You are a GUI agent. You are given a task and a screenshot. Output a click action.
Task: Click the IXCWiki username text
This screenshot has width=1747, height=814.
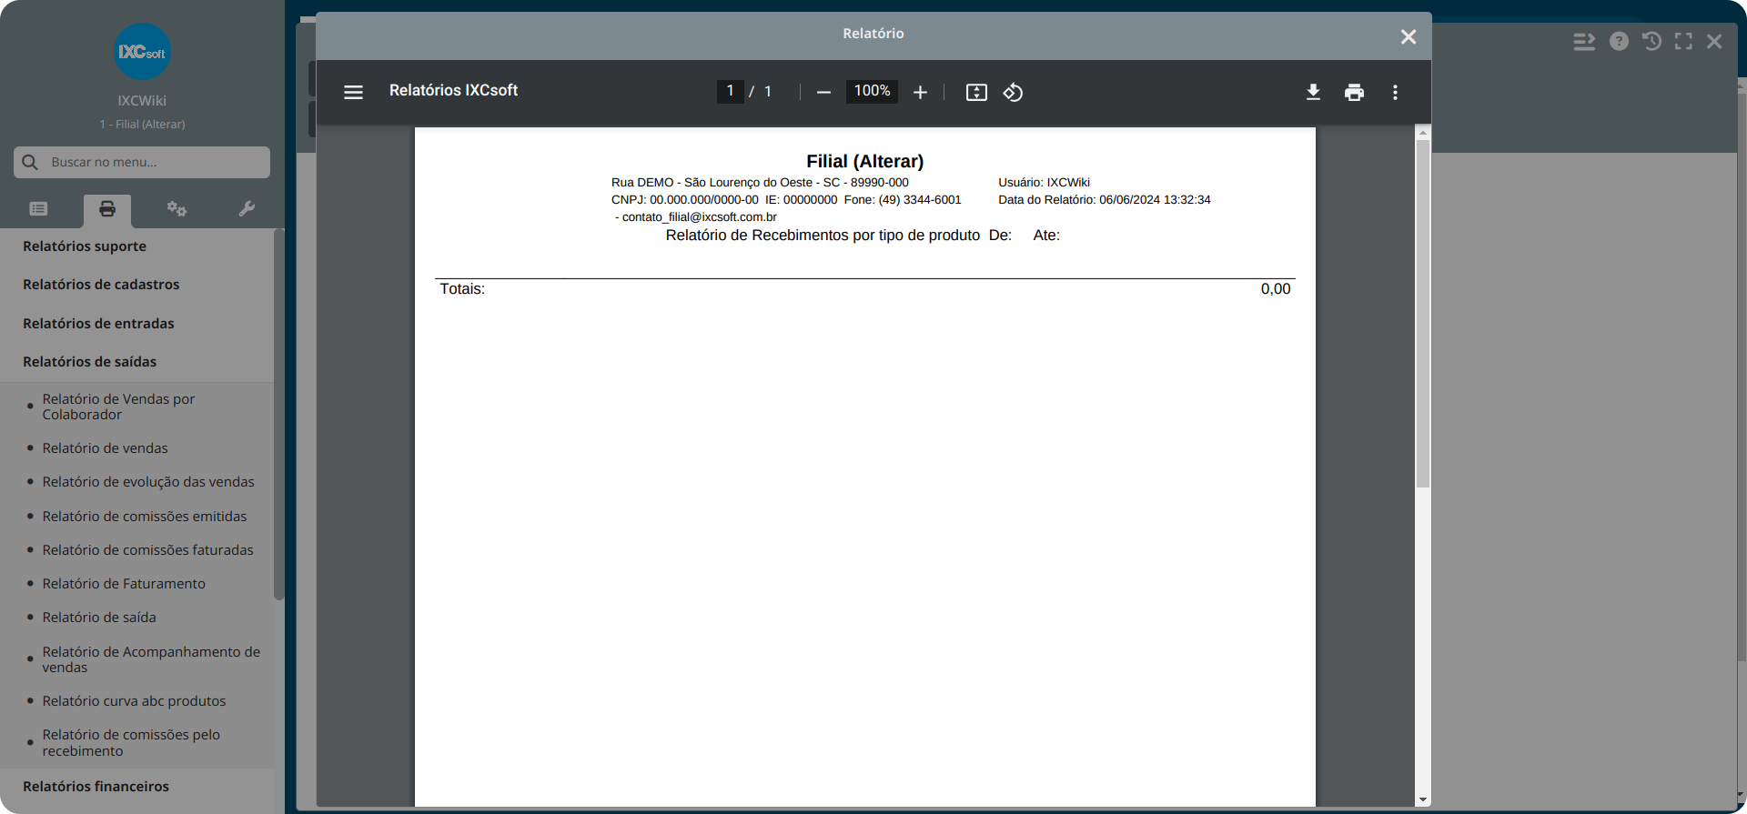[x=142, y=101]
